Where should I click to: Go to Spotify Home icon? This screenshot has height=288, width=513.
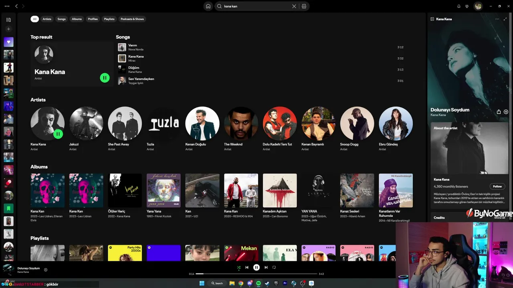(x=208, y=6)
